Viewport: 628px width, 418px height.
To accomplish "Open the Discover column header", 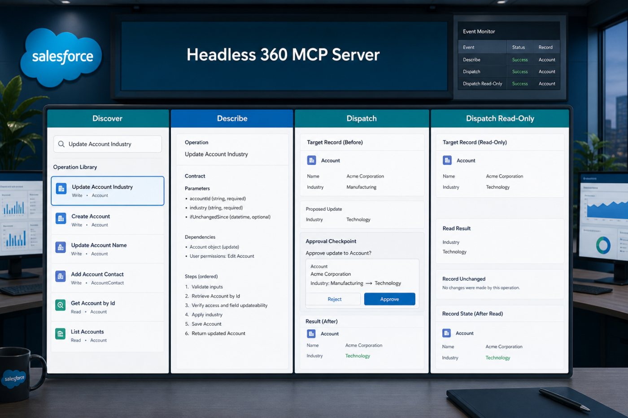I will [x=108, y=118].
